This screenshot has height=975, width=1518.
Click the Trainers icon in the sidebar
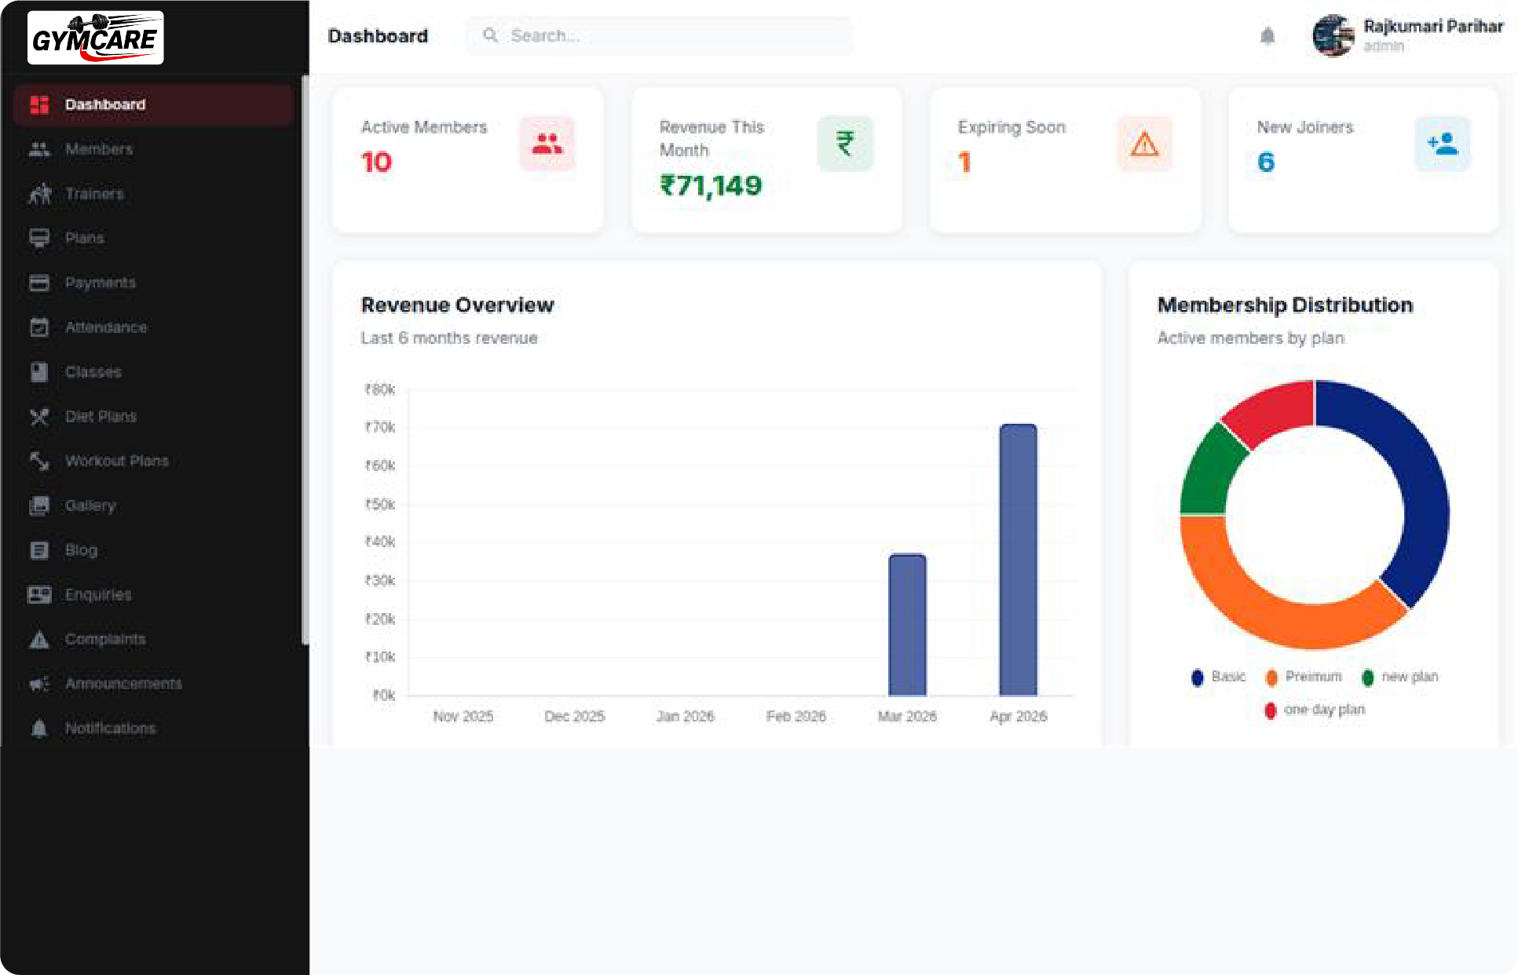40,193
